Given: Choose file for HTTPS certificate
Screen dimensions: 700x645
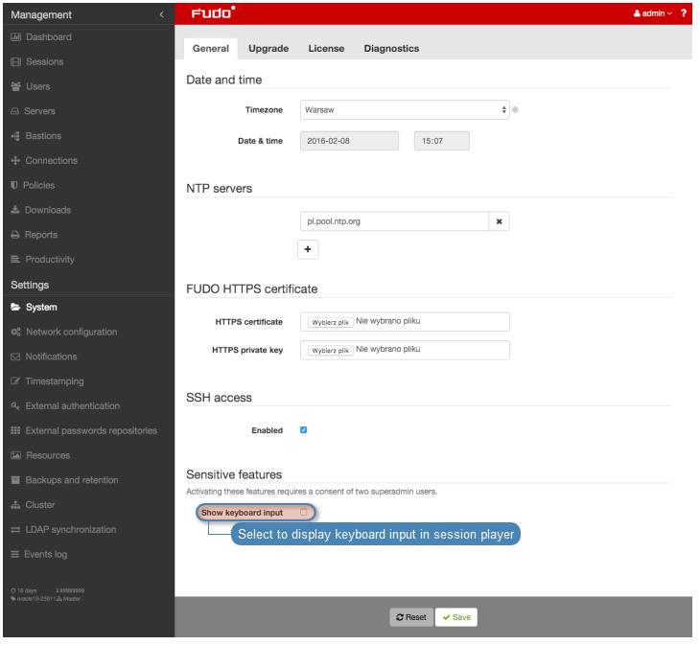Looking at the screenshot, I should click(329, 322).
